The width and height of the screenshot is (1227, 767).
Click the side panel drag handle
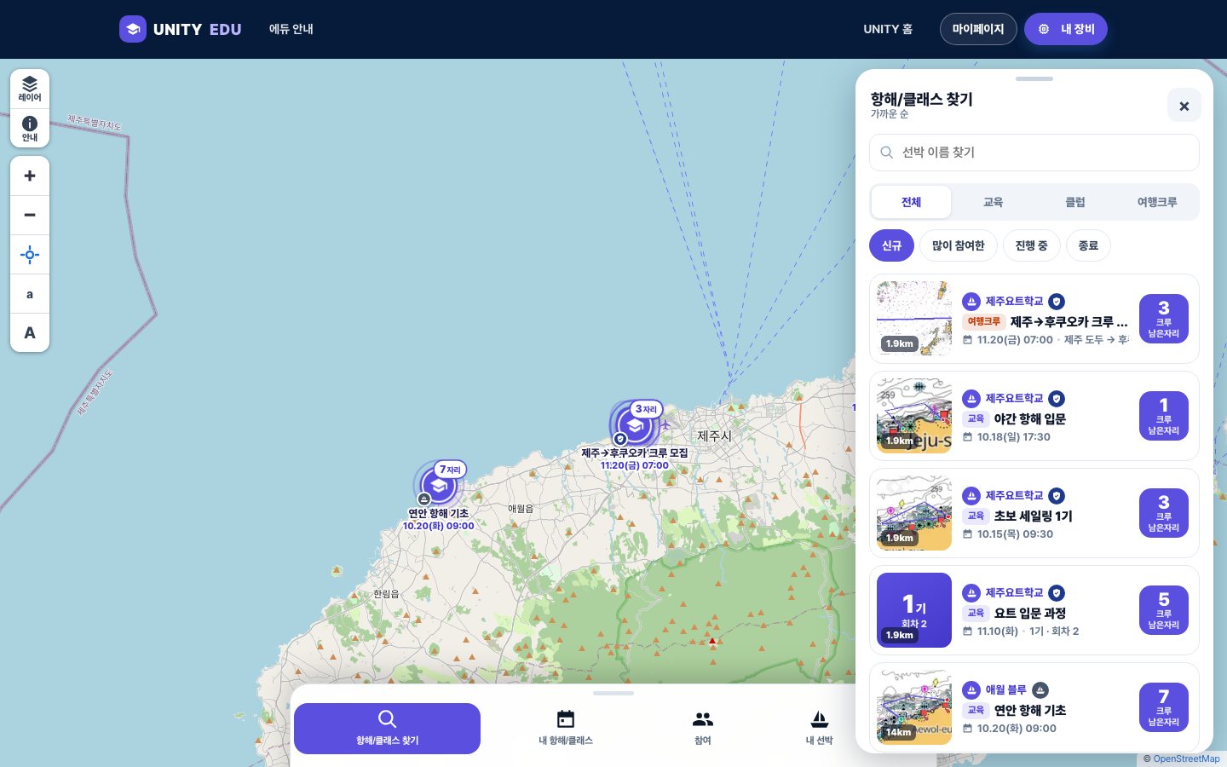pyautogui.click(x=1034, y=78)
